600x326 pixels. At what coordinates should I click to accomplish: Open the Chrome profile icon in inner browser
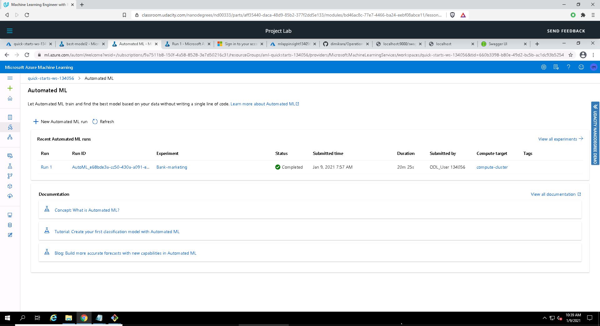tap(583, 55)
